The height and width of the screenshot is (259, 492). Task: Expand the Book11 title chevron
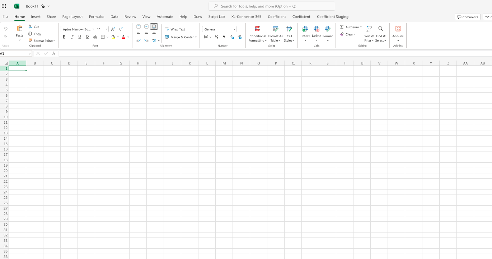coord(48,6)
